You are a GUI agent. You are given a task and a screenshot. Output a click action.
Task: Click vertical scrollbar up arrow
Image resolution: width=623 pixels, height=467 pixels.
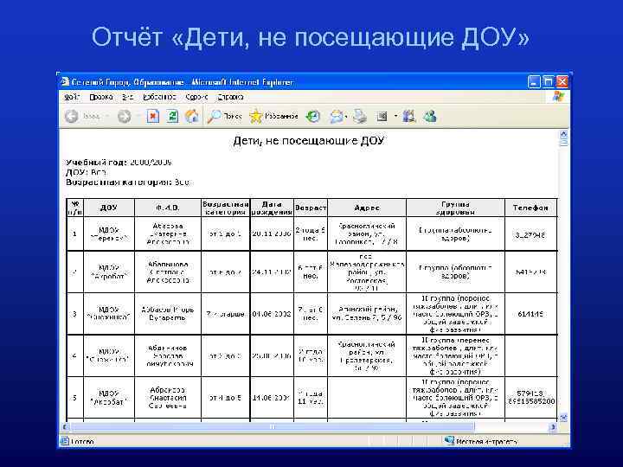tap(563, 134)
